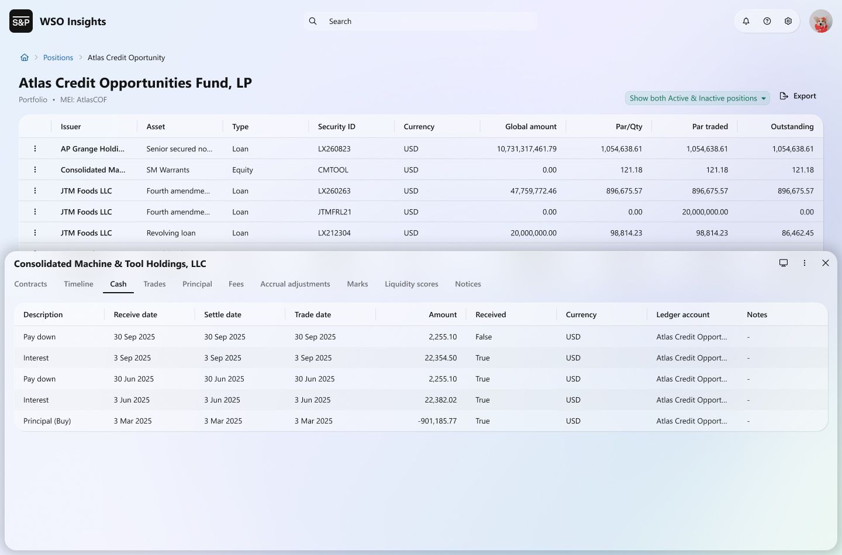Open the Accrual adjustments tab
Screen dimensions: 842x555
(295, 284)
